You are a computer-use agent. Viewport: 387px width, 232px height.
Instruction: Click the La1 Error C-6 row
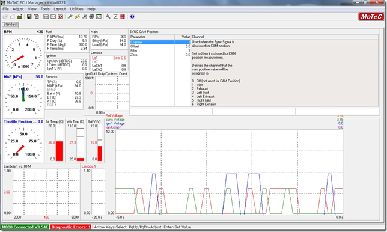pyautogui.click(x=109, y=58)
